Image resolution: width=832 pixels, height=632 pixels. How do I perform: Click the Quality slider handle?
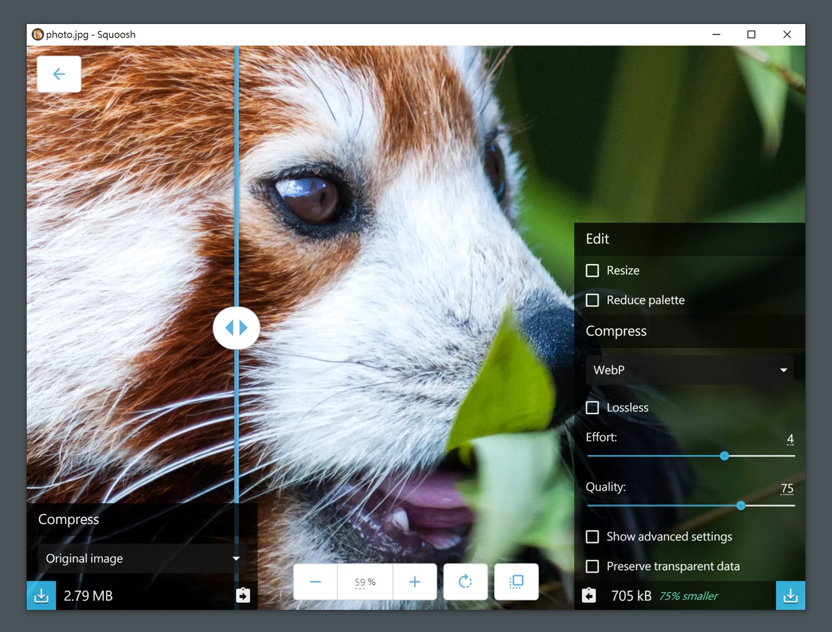(741, 505)
